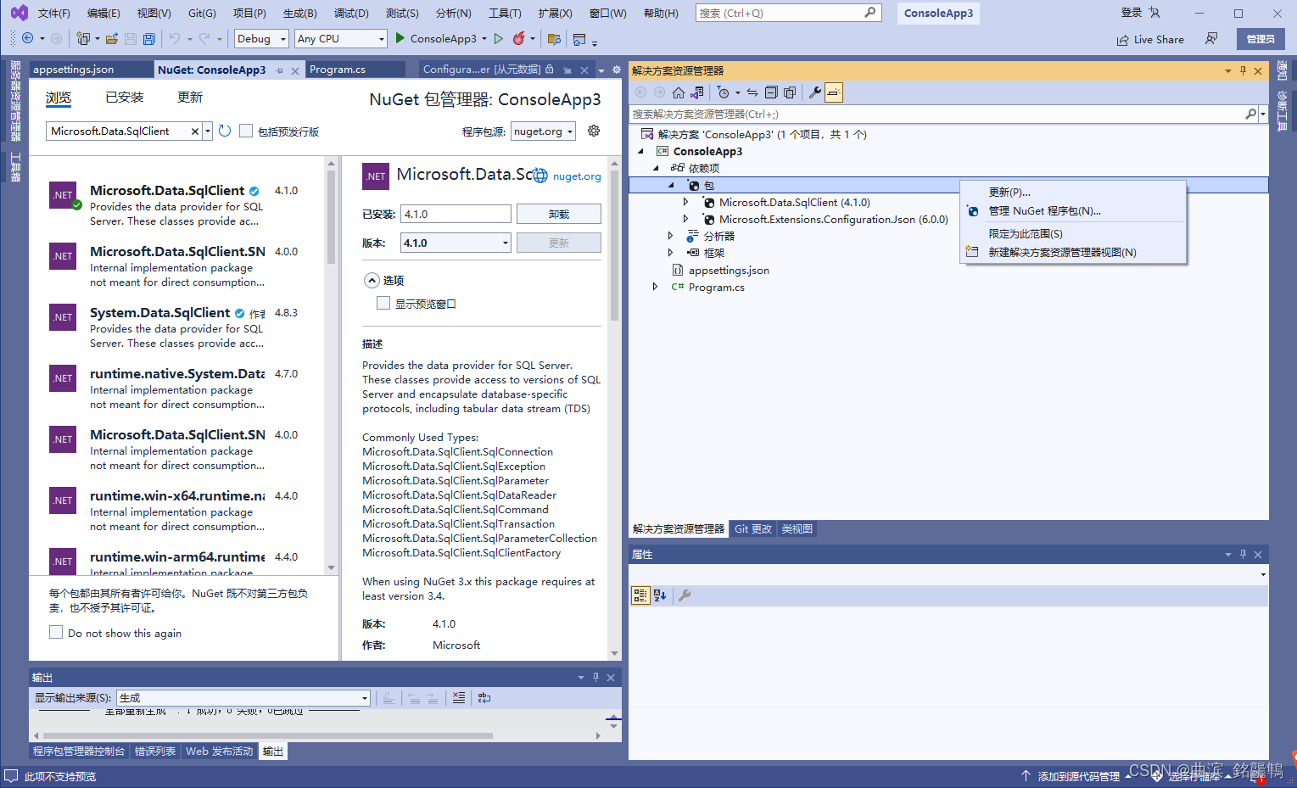
Task: Switch to the Program.cs tab
Action: (x=338, y=70)
